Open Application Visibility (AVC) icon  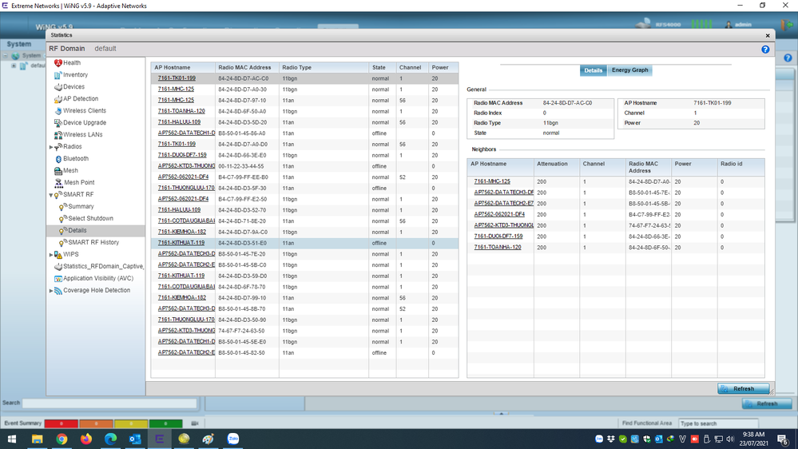tap(58, 279)
